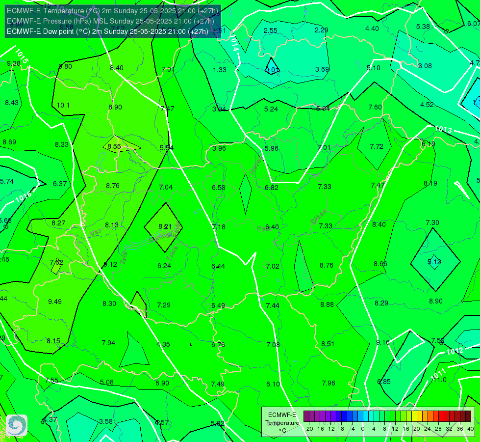480x442 pixels.
Task: Click the dew point value 4.35
Action: [x=163, y=344]
